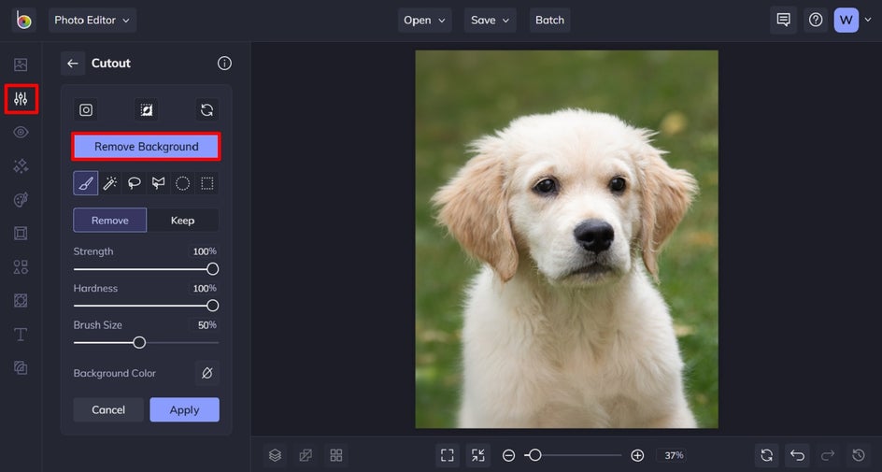This screenshot has height=472, width=882.
Task: Select the magic wand selection tool
Action: pos(110,183)
